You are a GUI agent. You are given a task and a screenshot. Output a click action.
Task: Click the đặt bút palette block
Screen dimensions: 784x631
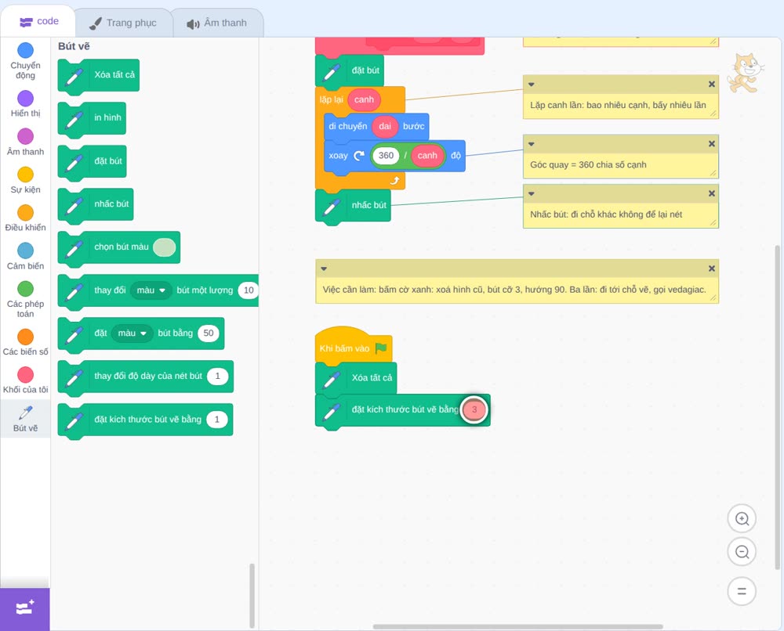(x=92, y=160)
